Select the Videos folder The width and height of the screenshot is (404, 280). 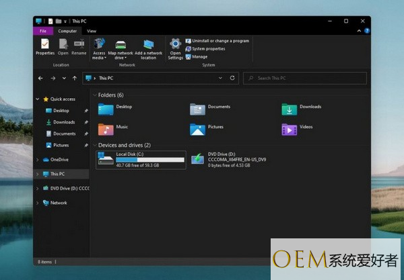(x=297, y=129)
